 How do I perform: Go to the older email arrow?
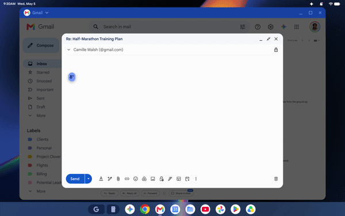point(309,40)
